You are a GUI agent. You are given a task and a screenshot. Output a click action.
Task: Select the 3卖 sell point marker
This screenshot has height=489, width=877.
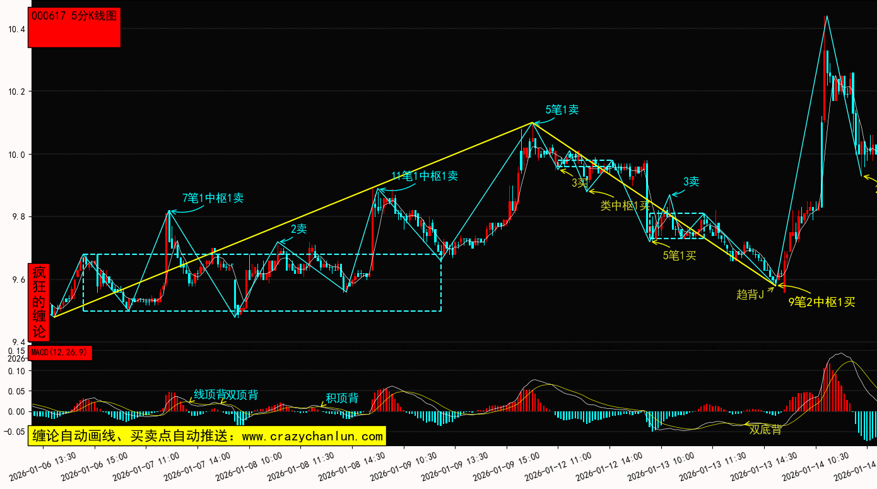pos(691,182)
